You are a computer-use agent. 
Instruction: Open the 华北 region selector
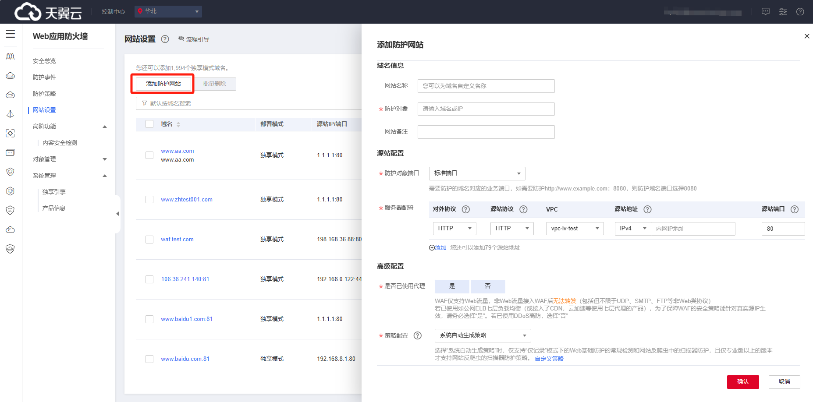pos(168,11)
